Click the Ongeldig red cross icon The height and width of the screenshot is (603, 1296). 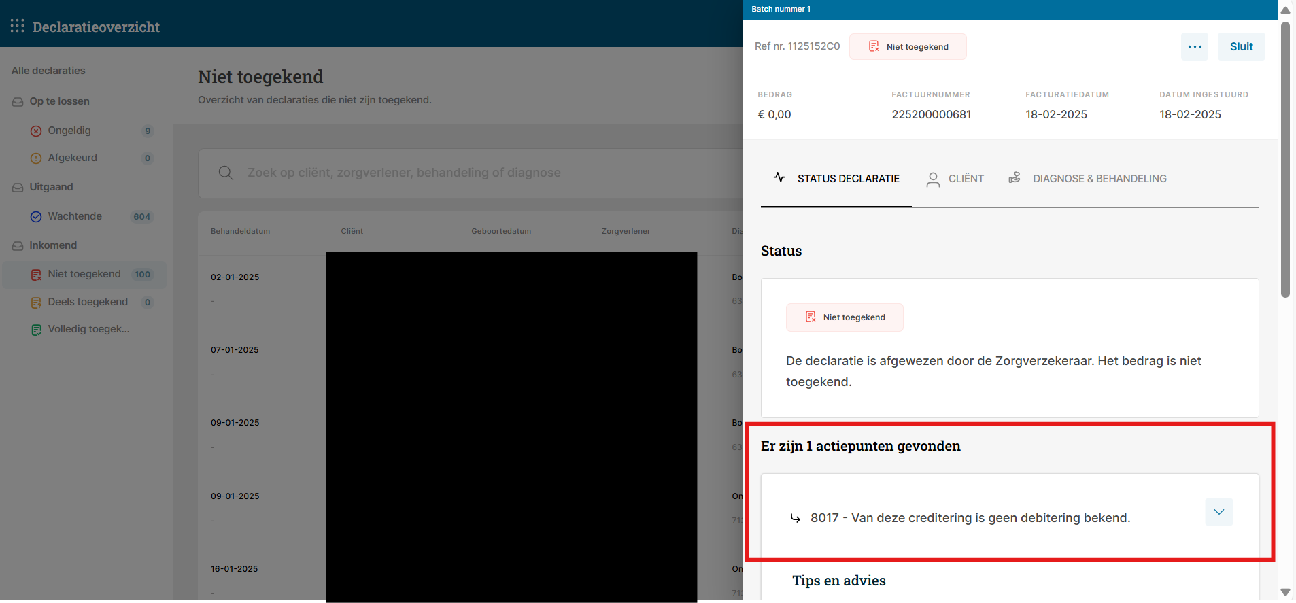pos(36,131)
